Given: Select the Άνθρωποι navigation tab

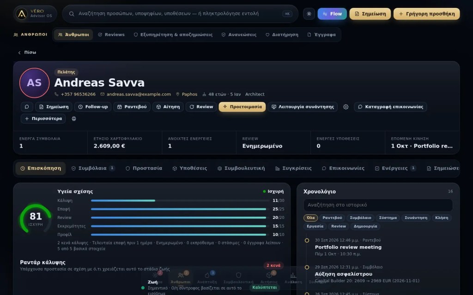Looking at the screenshot, I should click(x=73, y=35).
